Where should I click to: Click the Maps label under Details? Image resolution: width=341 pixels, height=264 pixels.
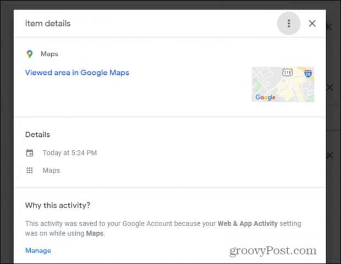click(51, 170)
